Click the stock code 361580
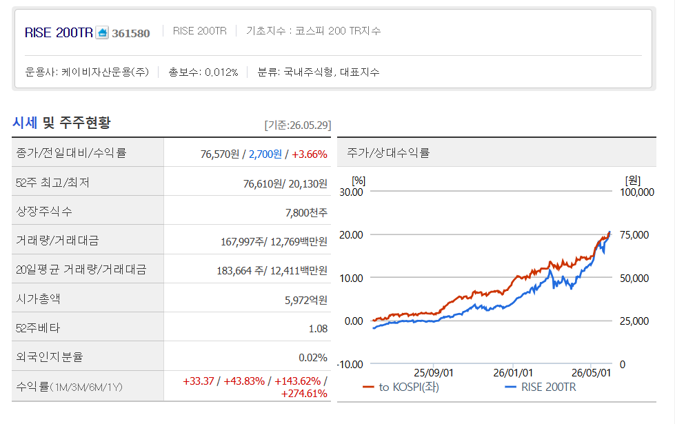 pyautogui.click(x=131, y=33)
